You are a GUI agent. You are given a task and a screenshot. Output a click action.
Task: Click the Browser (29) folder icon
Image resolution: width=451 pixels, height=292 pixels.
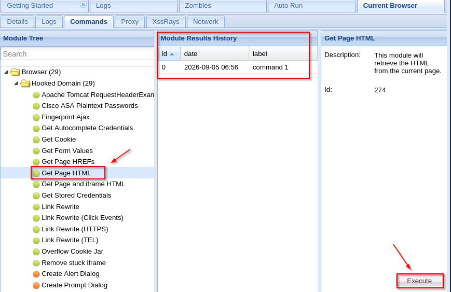15,72
